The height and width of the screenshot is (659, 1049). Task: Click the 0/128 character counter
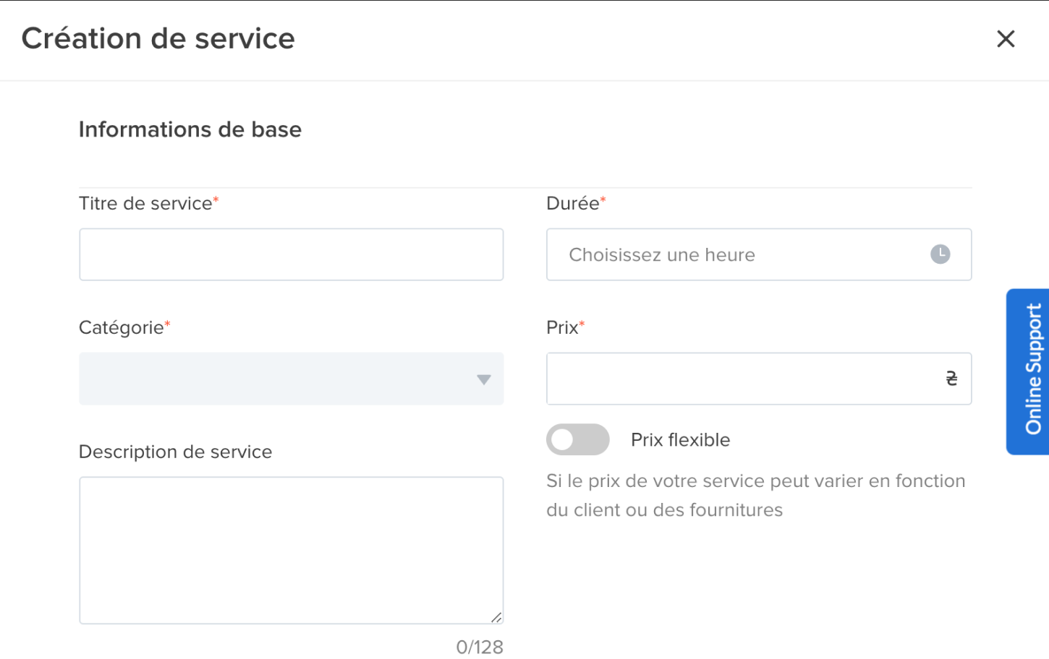(479, 647)
